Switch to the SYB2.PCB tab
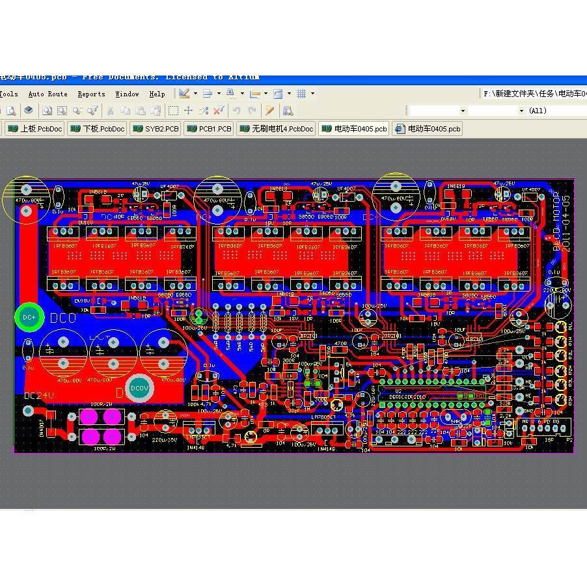Screen dimensions: 587x587 [x=156, y=129]
